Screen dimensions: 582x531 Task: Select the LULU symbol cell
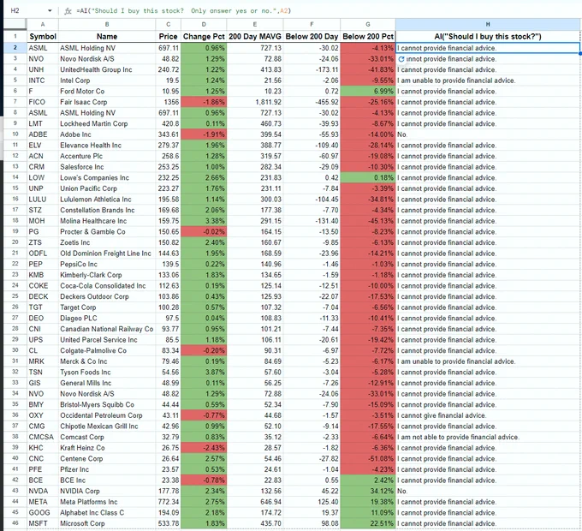point(43,200)
